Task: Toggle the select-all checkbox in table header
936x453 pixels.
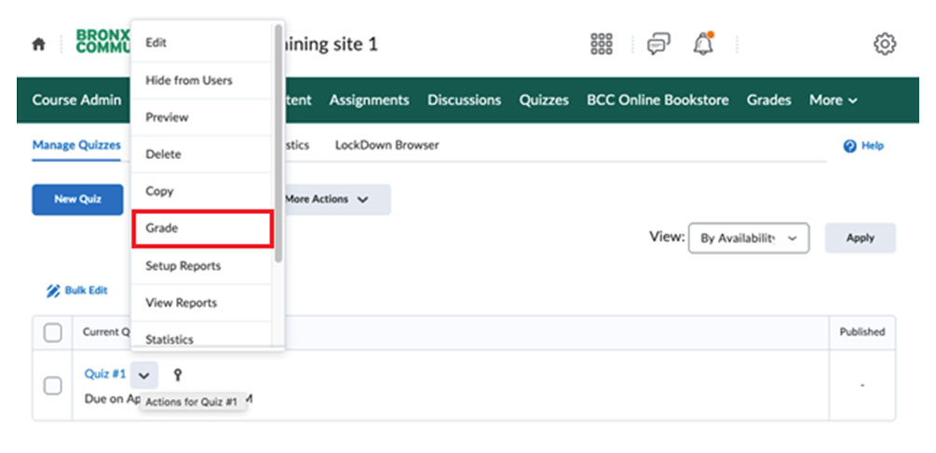Action: tap(53, 332)
